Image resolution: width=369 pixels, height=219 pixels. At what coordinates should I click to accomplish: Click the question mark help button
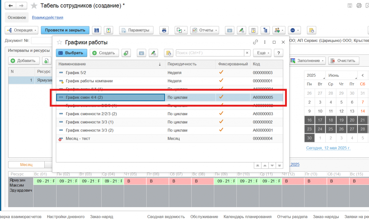[278, 53]
